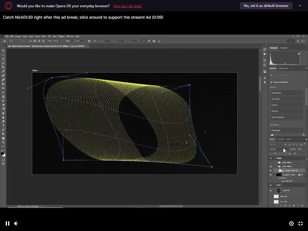
Task: Click the foreground color swatch
Action: point(2,153)
